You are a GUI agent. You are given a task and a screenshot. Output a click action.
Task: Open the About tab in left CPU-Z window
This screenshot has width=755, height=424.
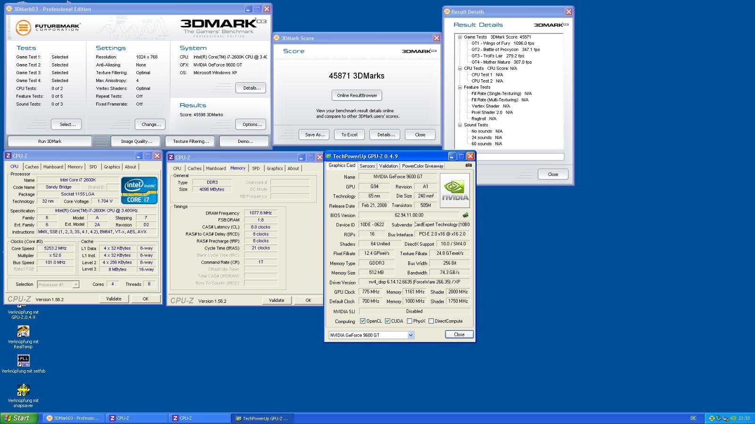[130, 167]
